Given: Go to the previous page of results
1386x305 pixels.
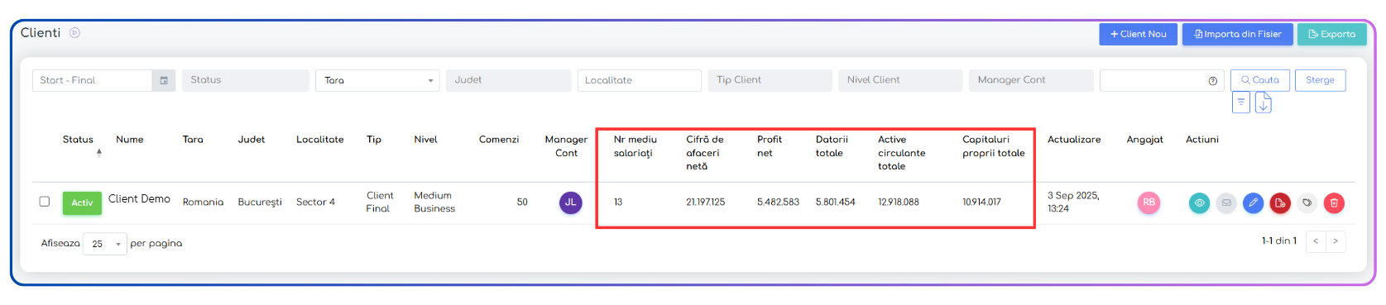Looking at the screenshot, I should click(1316, 241).
